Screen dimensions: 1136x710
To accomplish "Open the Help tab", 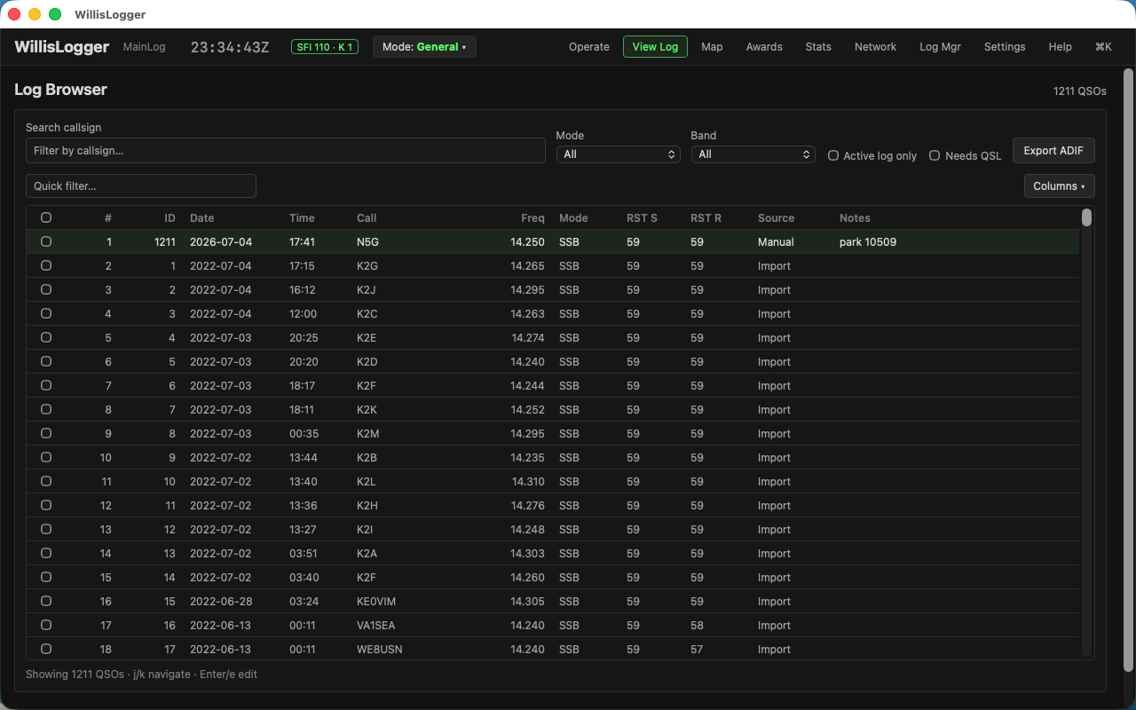I will point(1060,47).
